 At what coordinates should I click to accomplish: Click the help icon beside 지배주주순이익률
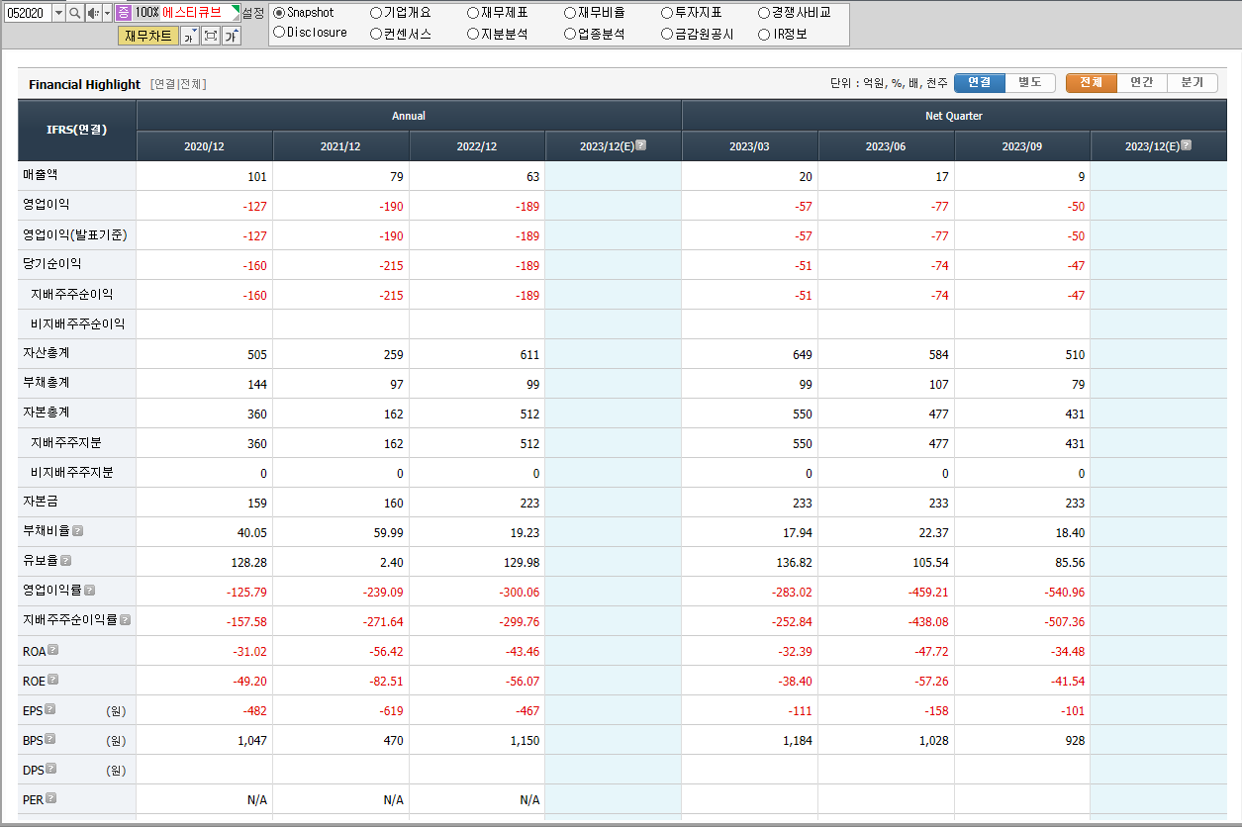point(126,619)
